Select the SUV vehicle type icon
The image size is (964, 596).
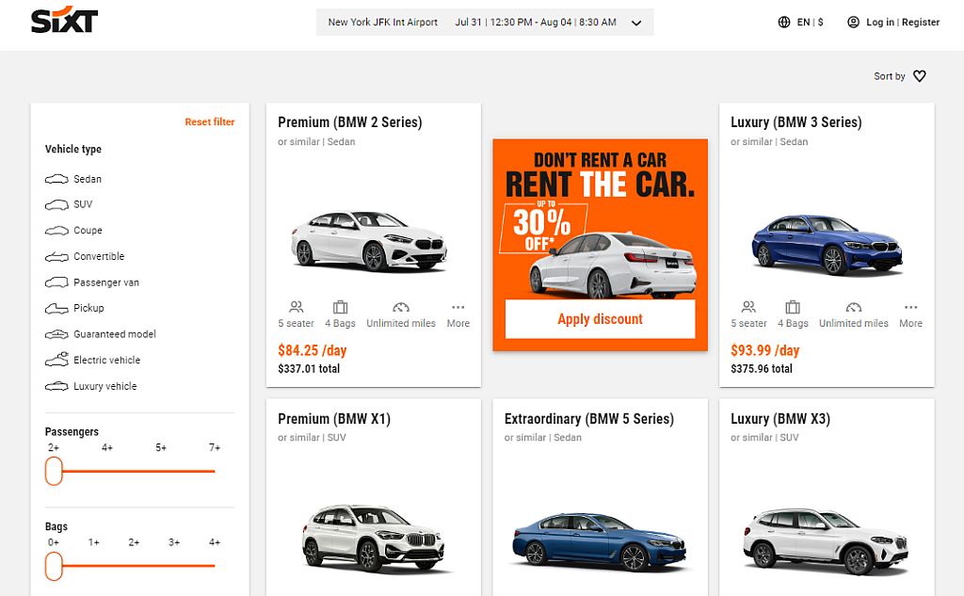coord(55,204)
